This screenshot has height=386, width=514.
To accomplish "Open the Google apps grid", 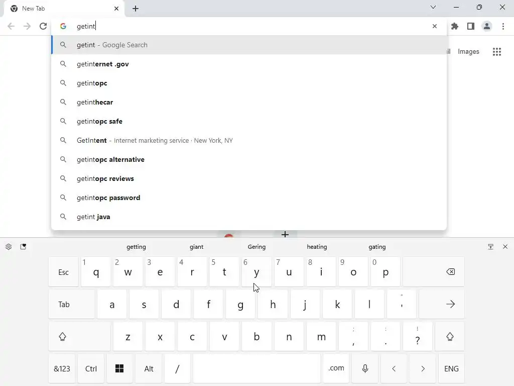I will click(x=497, y=52).
